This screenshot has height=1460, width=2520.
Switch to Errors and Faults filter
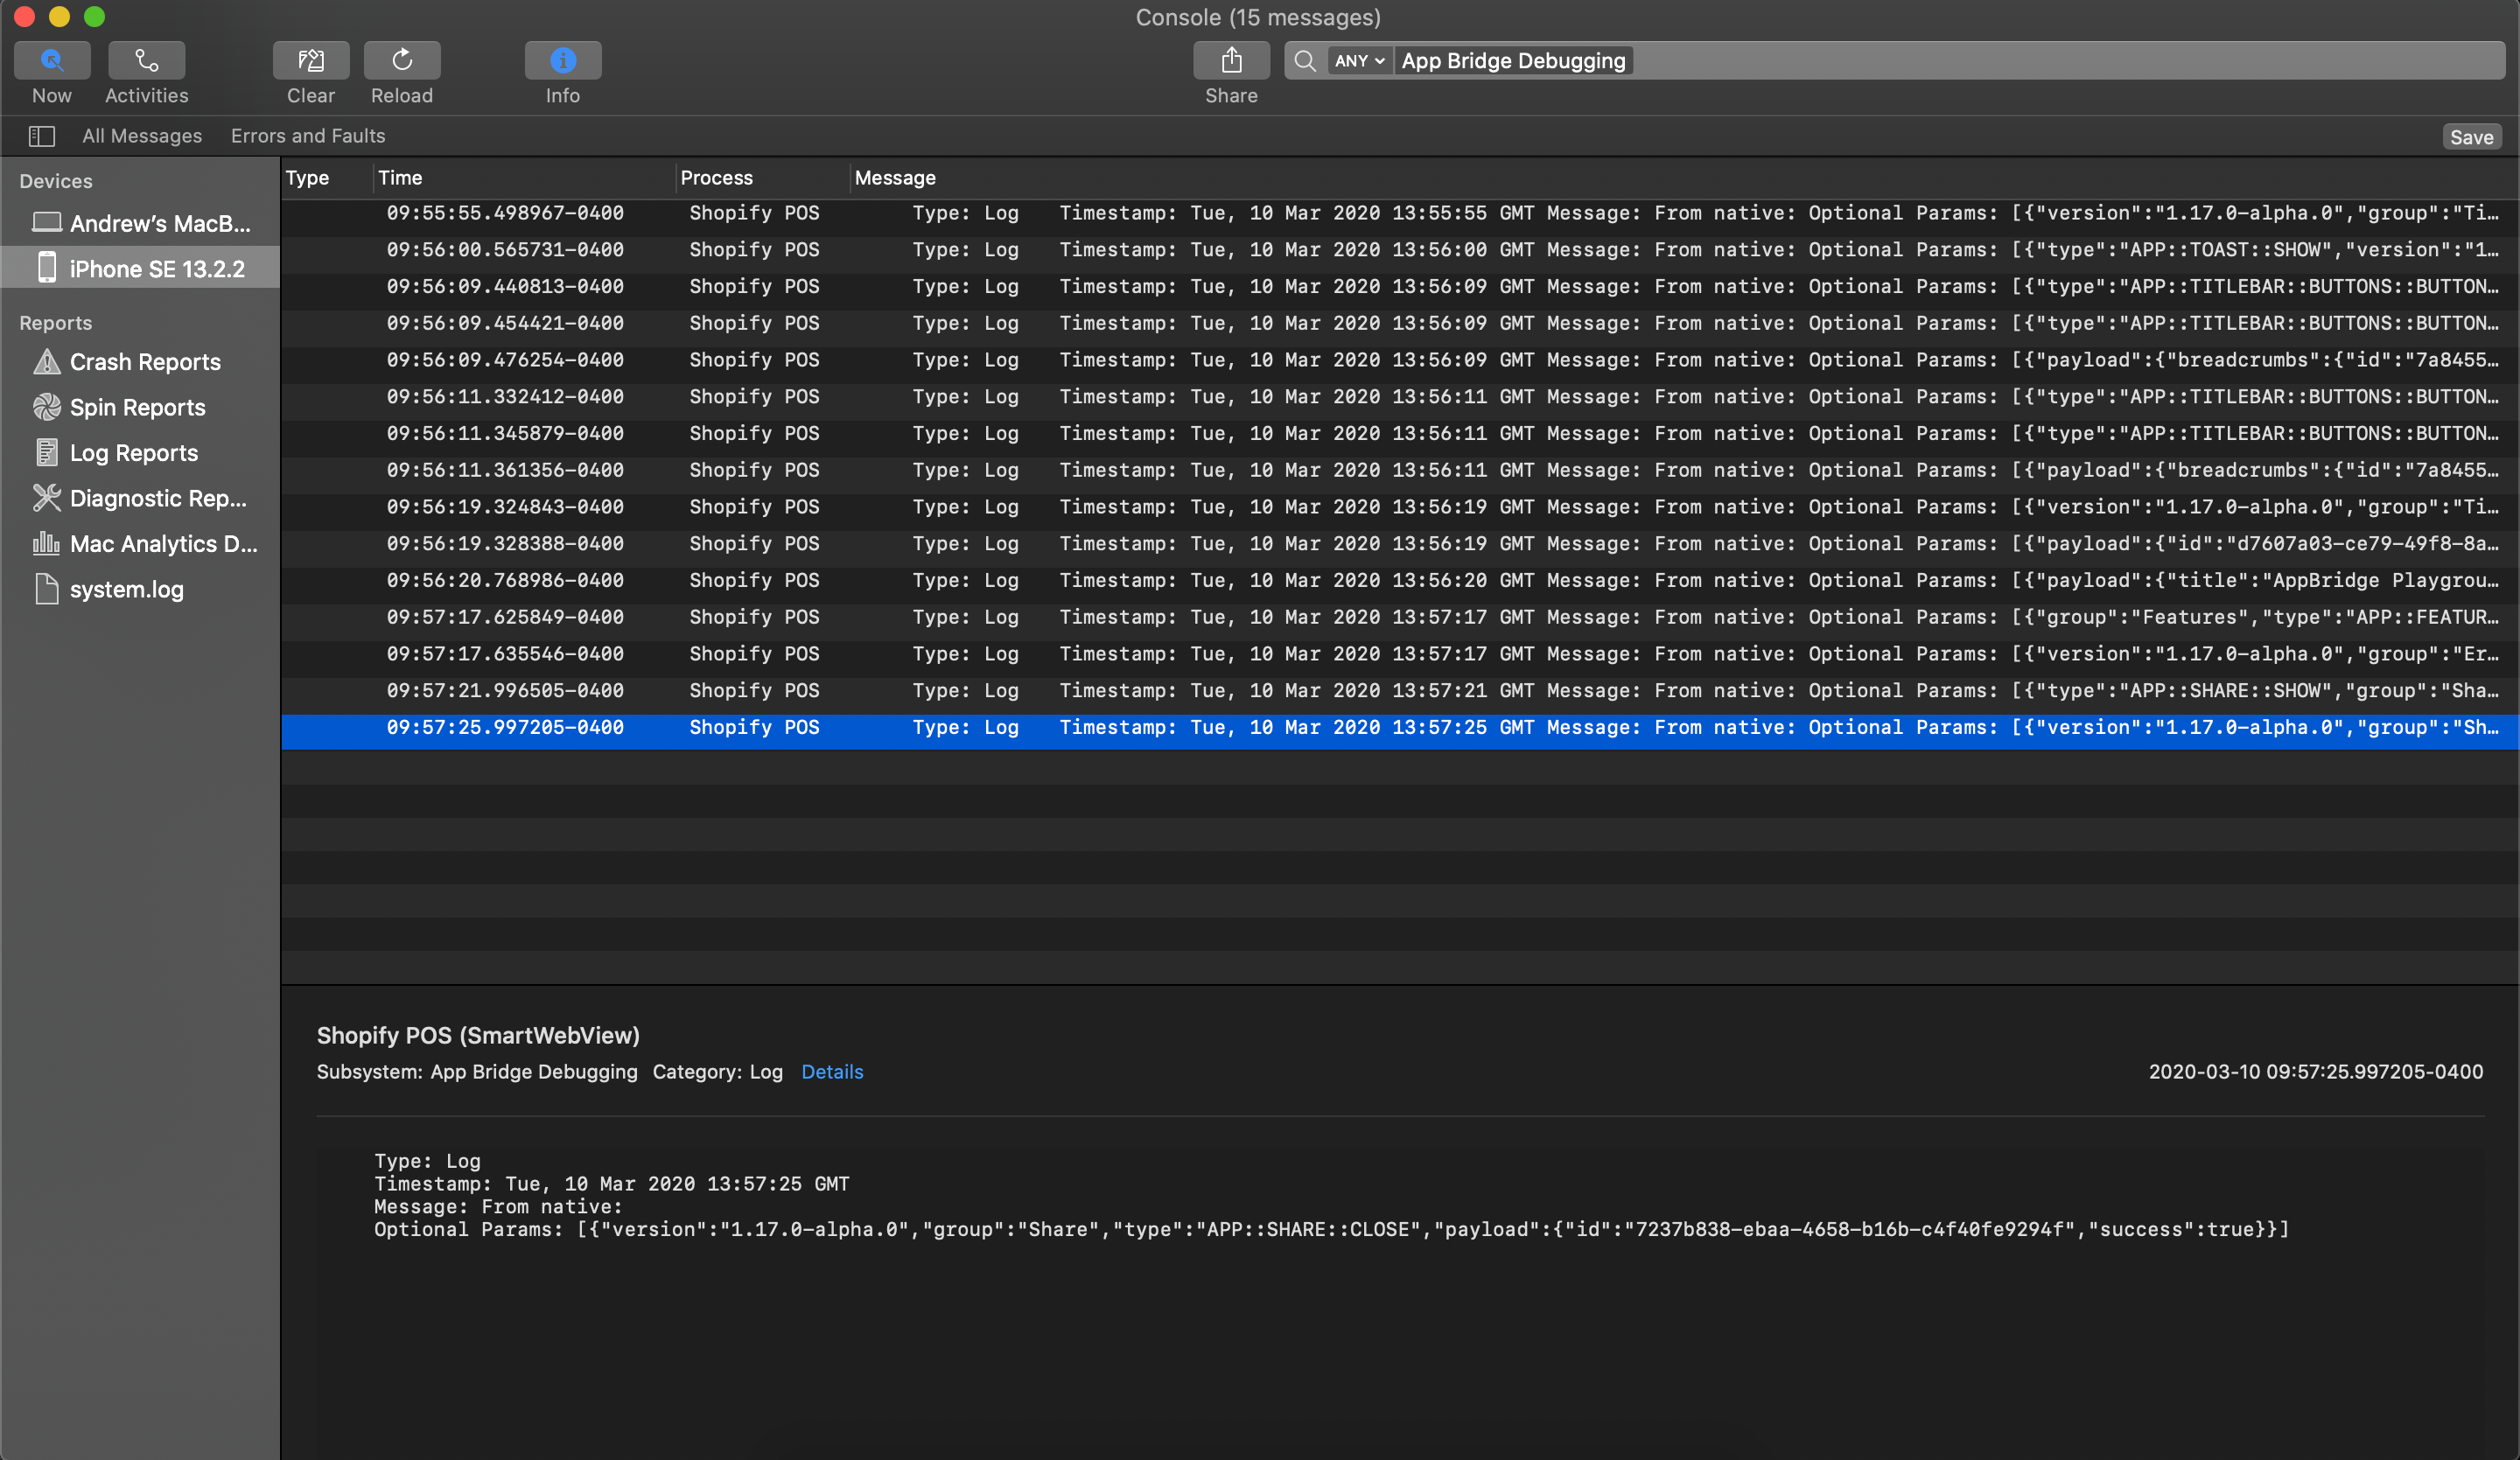pos(308,136)
